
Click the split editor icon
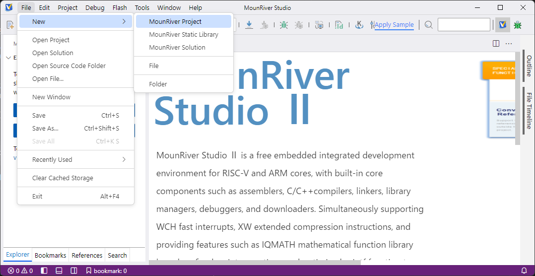[x=496, y=44]
